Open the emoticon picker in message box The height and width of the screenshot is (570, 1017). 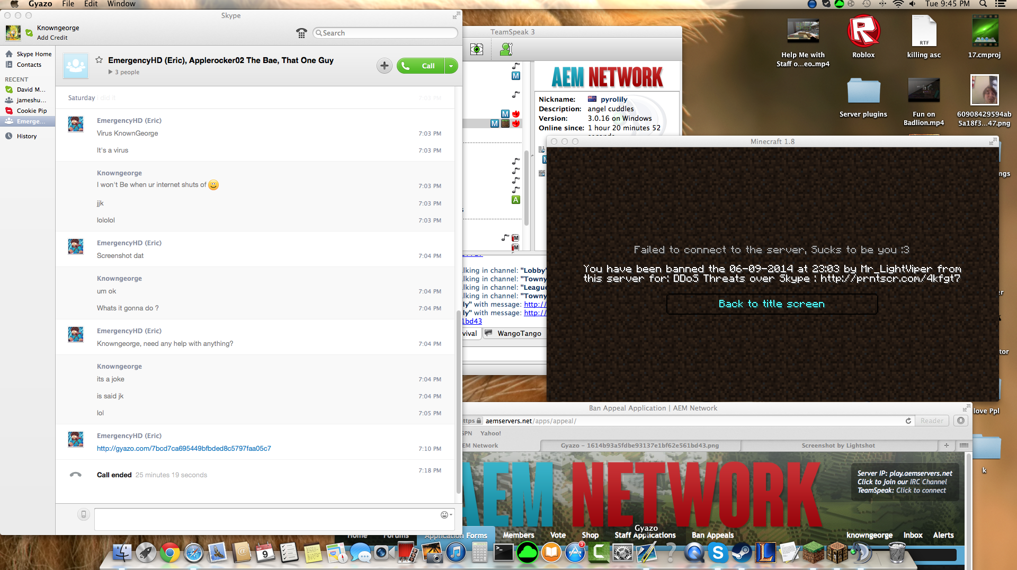point(447,515)
